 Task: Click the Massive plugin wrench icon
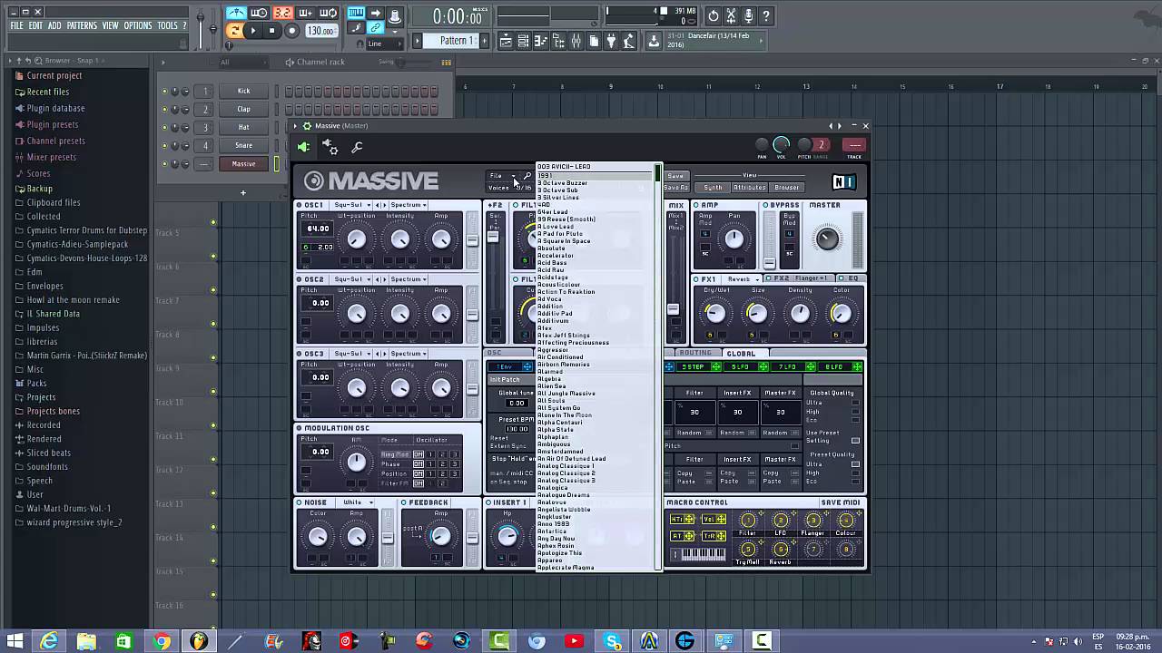[357, 147]
